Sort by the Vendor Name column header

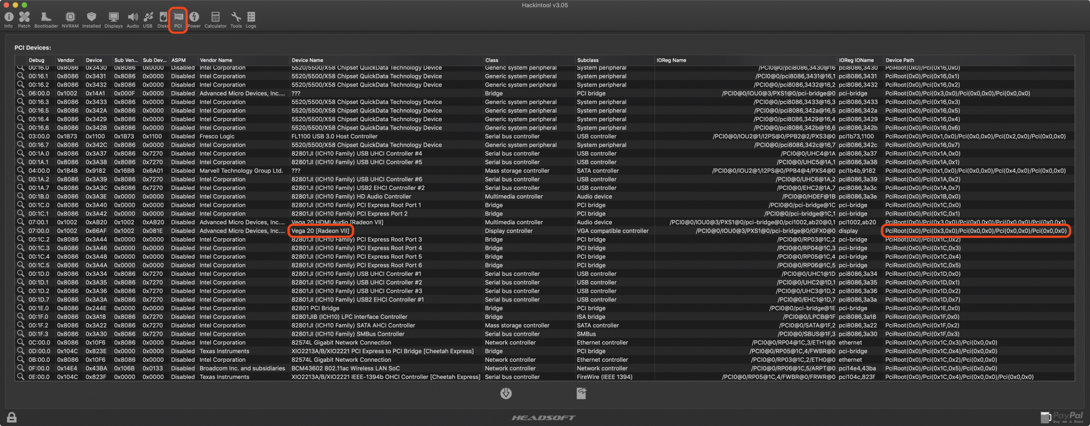[243, 60]
